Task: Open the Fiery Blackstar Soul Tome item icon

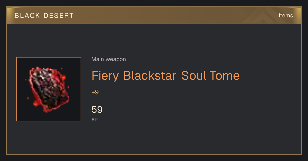Action: click(49, 89)
